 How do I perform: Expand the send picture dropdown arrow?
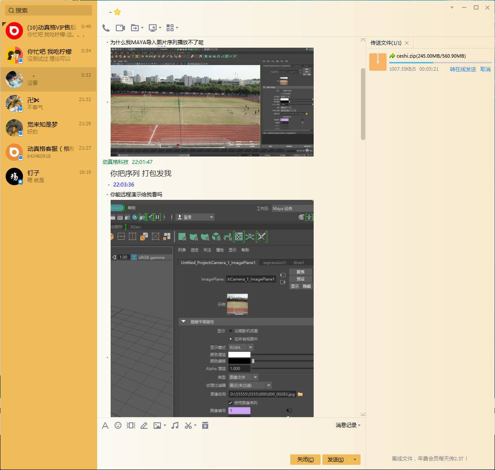(165, 425)
